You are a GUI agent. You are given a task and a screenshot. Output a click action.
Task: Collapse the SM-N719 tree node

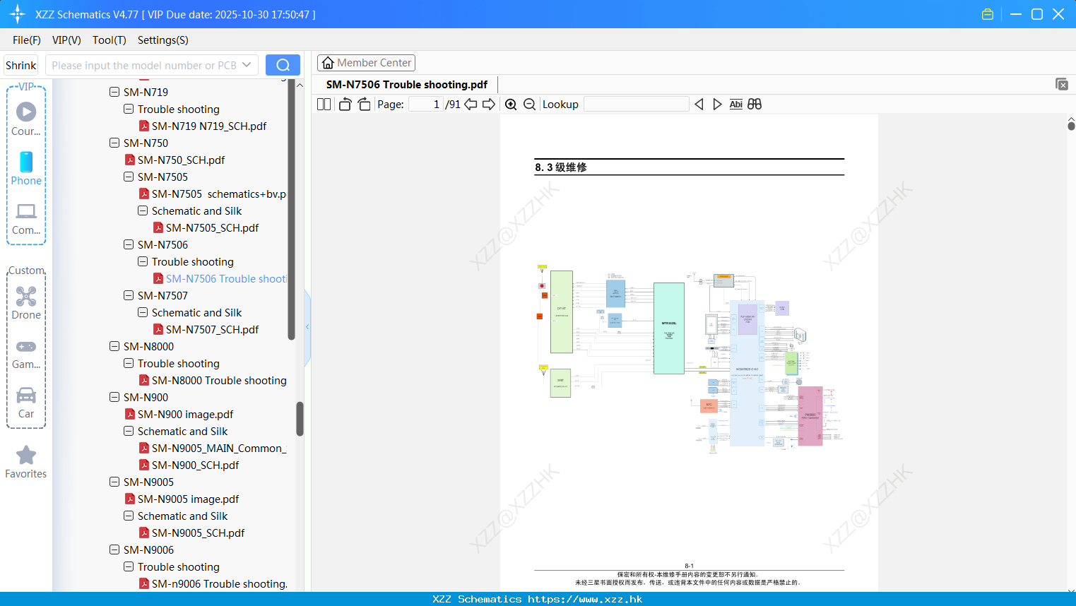click(x=114, y=92)
